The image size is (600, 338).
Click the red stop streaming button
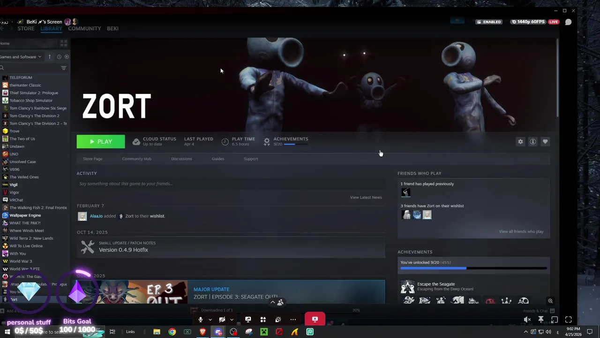pos(315,319)
